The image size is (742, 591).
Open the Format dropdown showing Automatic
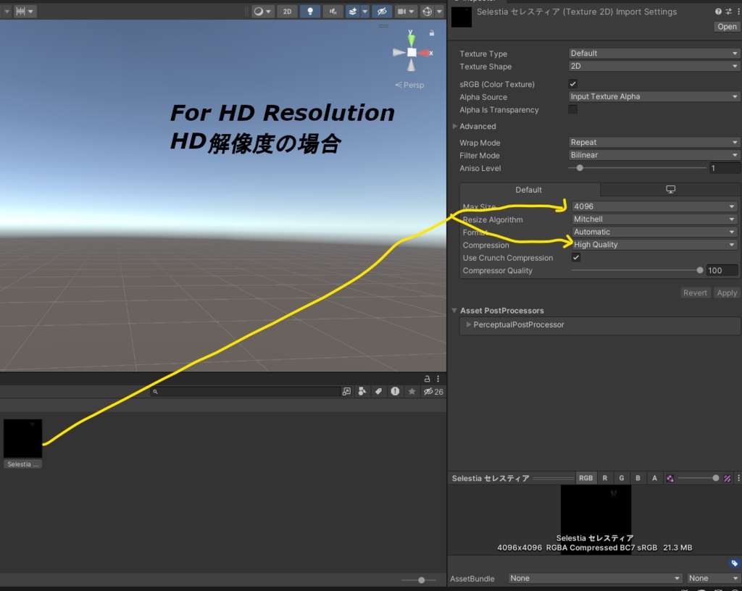pyautogui.click(x=654, y=232)
